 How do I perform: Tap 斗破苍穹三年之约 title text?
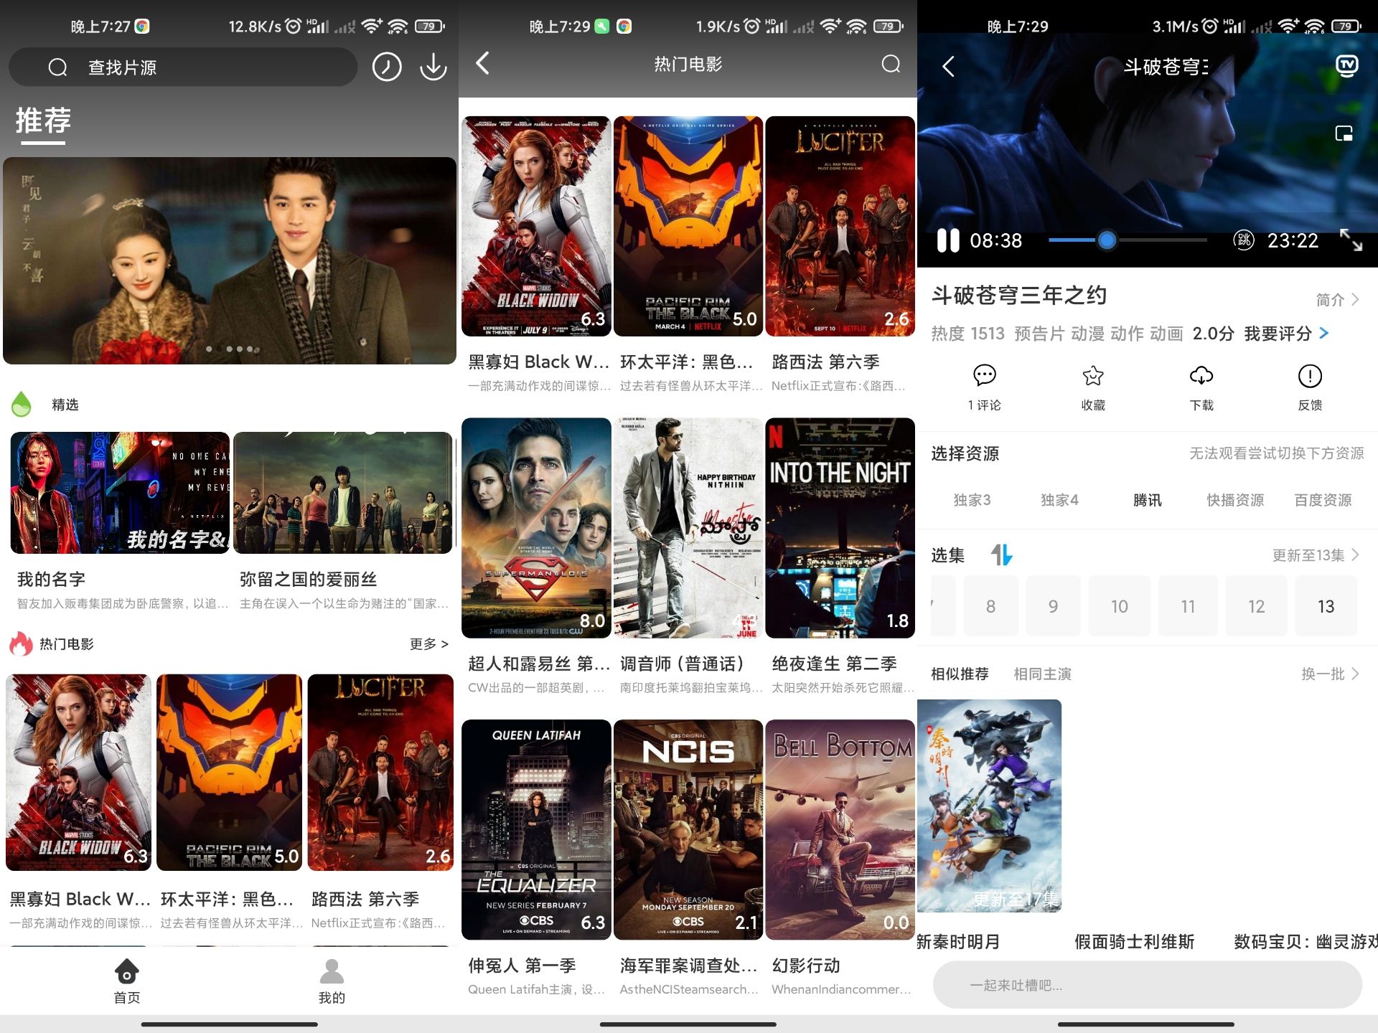point(1019,295)
